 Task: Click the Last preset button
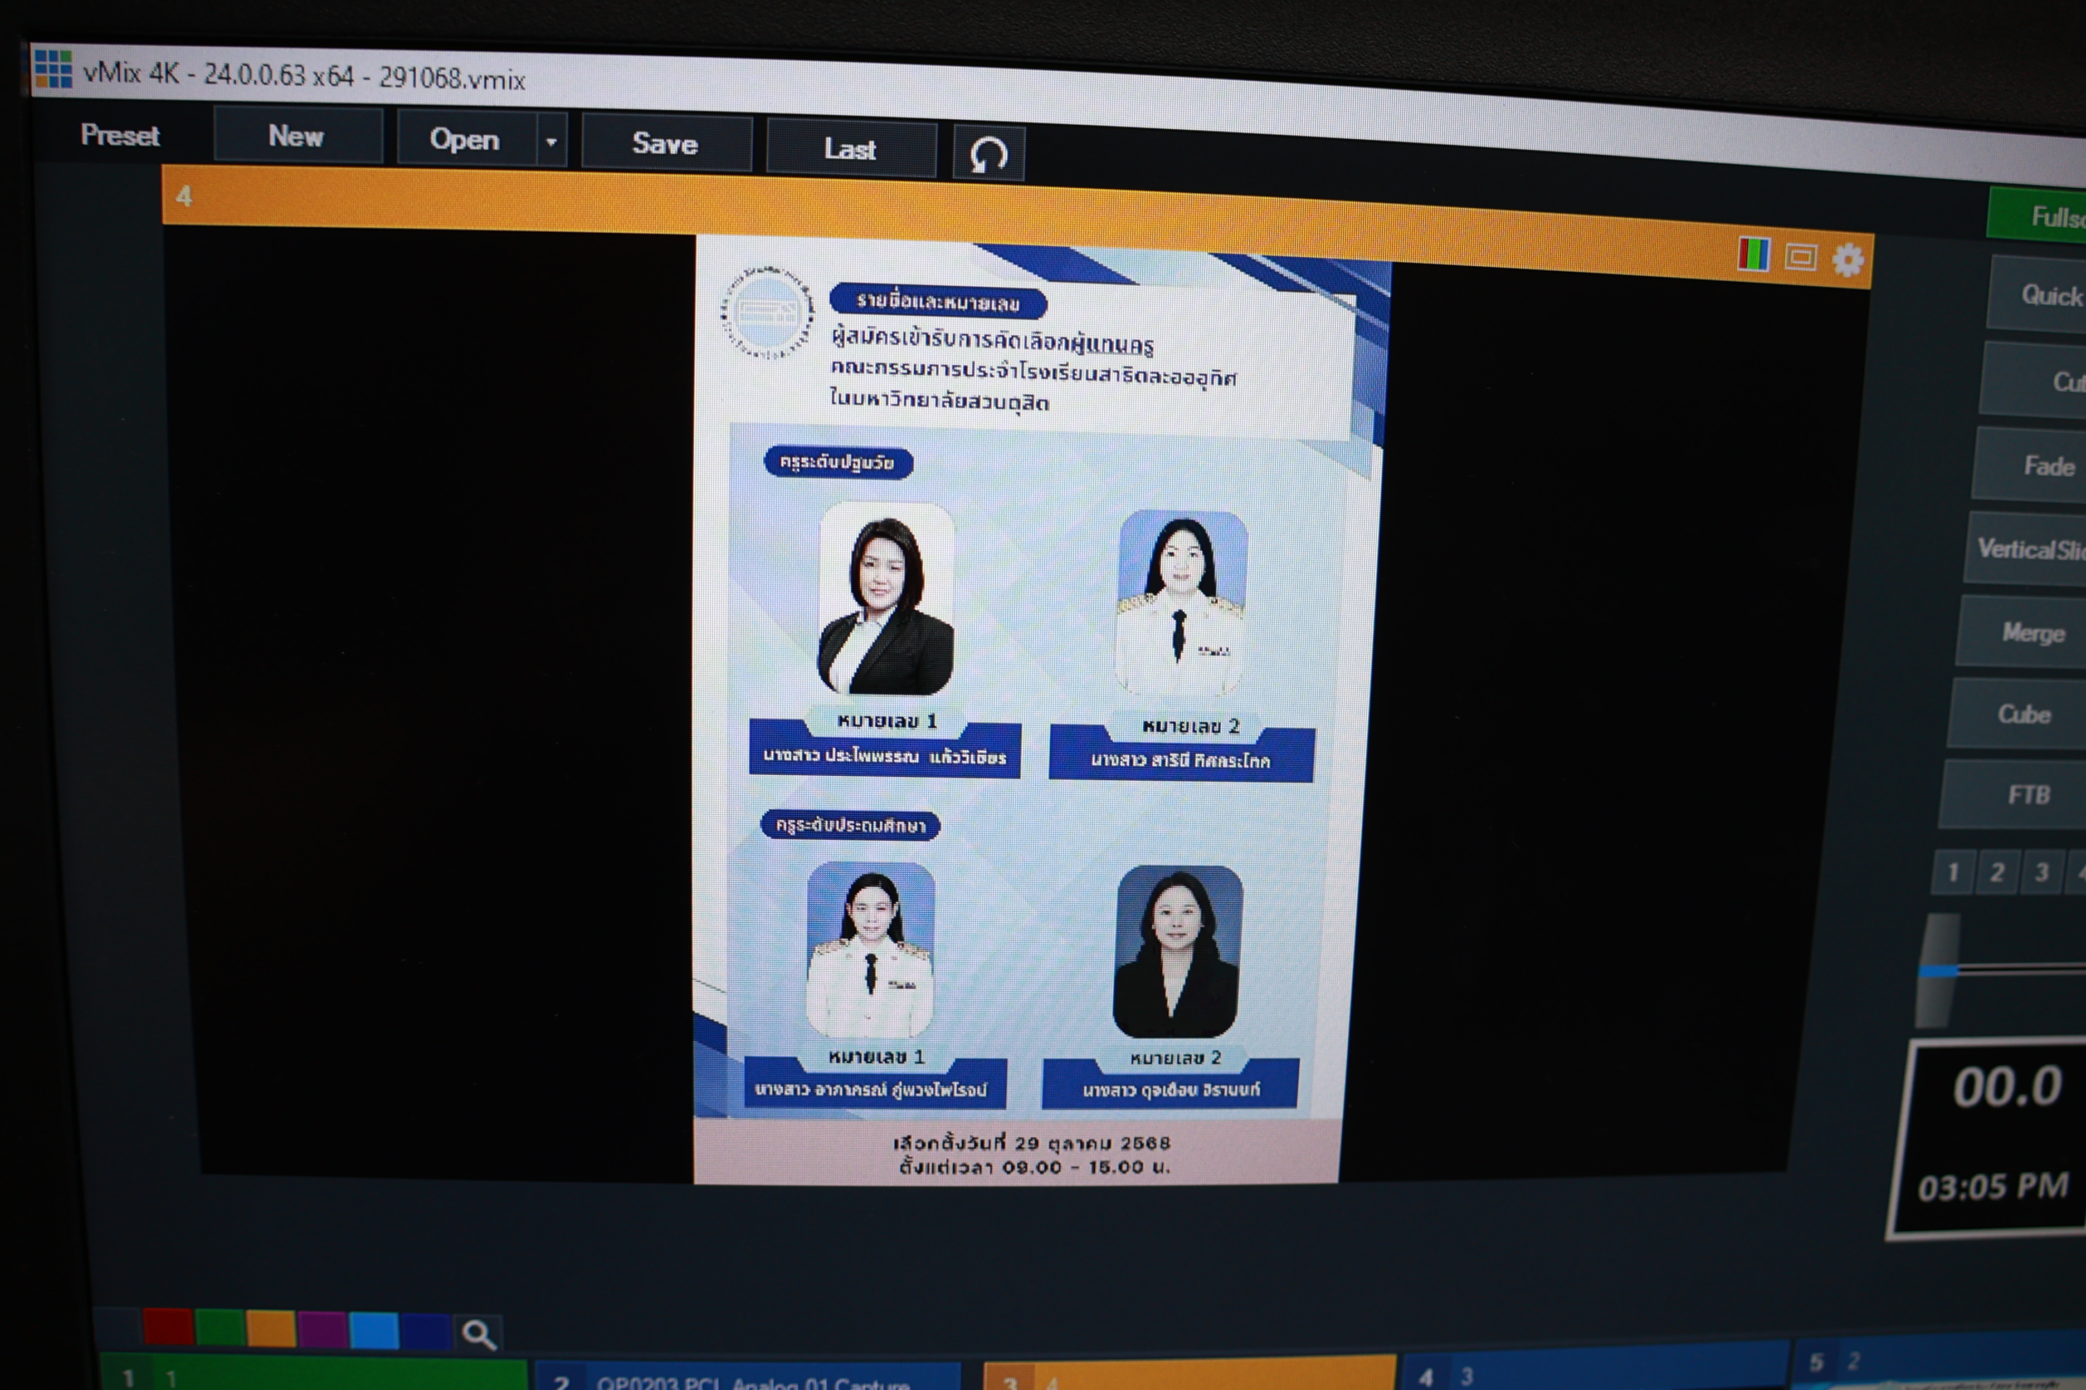(x=850, y=149)
